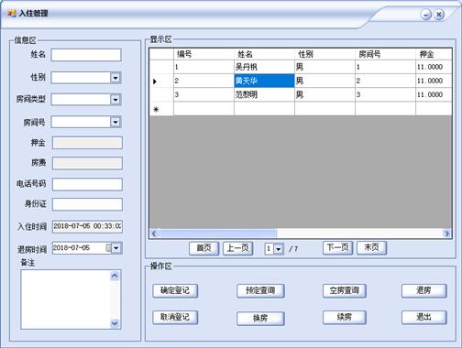Click the 电话号码 input field
462x348 pixels.
(x=87, y=184)
